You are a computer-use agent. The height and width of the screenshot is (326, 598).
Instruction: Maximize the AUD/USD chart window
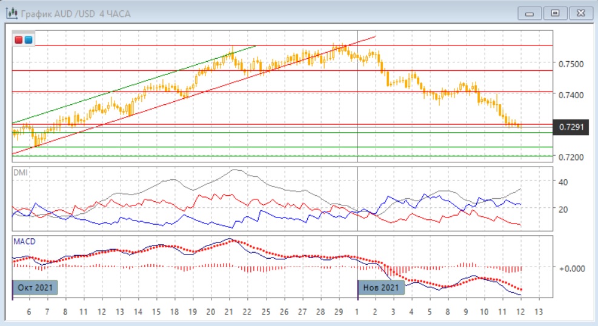point(554,13)
